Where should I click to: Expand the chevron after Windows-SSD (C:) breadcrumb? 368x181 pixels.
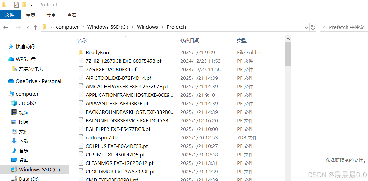click(133, 27)
